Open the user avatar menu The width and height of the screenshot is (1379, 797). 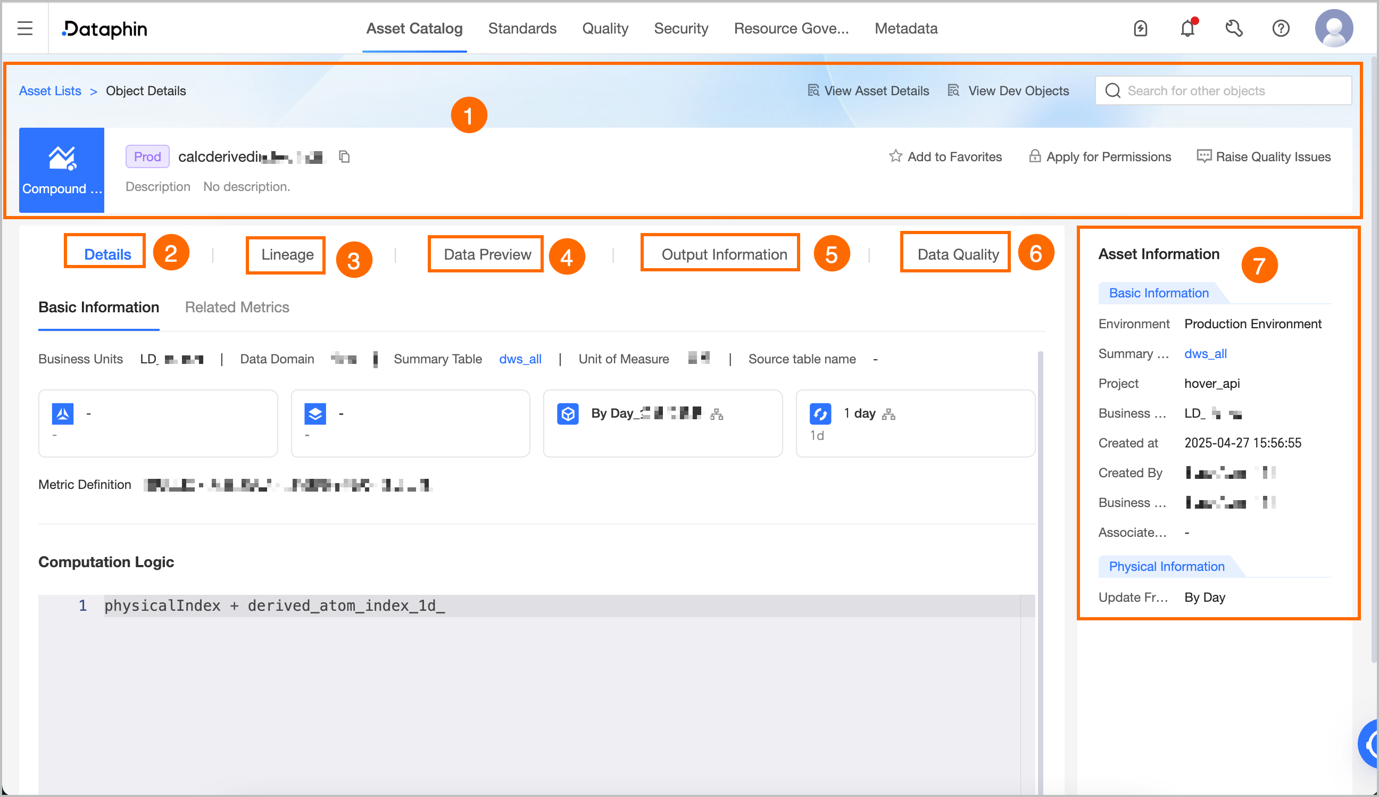(1334, 29)
